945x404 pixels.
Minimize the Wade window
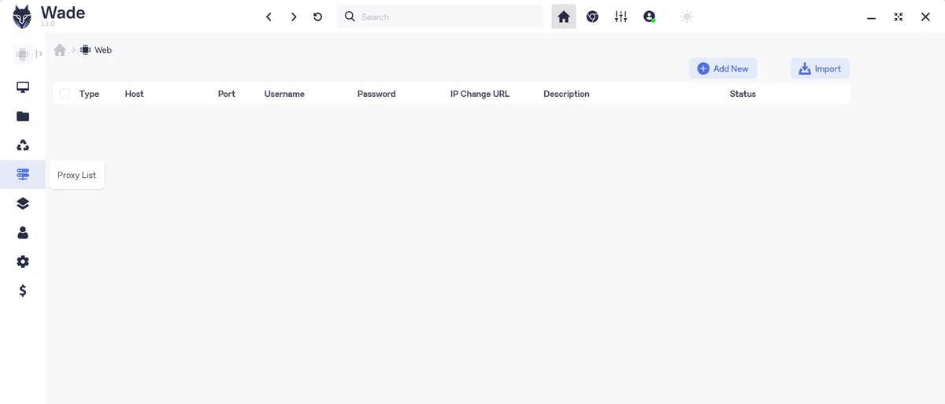tap(871, 18)
